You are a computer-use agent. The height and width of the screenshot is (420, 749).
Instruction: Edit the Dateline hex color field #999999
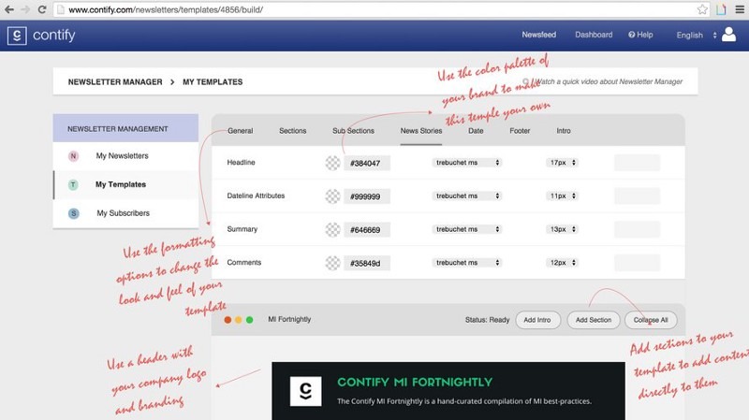point(367,196)
